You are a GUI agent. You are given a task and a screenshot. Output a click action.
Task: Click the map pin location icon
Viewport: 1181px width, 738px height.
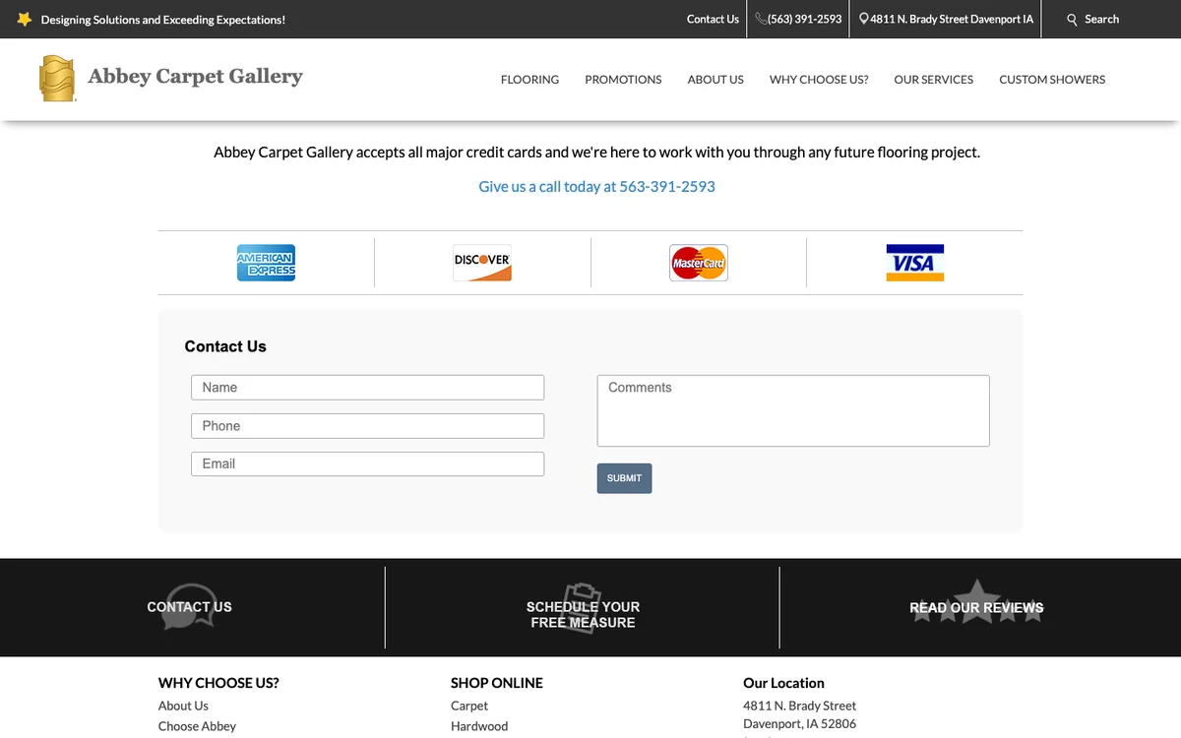coord(864,19)
